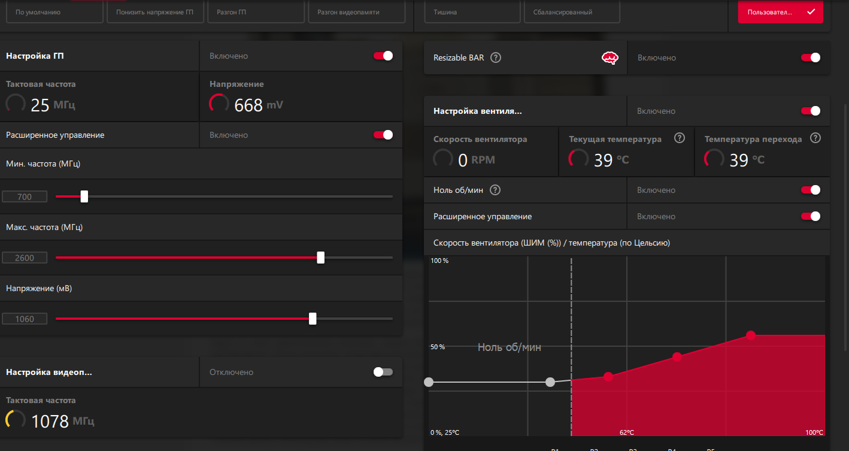The height and width of the screenshot is (451, 849).
Task: Click the Мин. частота slider handle
Action: tap(84, 196)
